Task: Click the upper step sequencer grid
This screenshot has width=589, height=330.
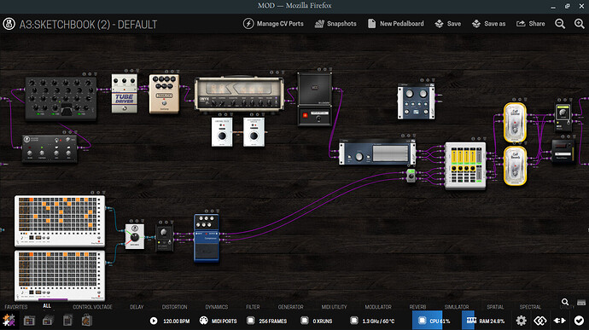Action: (59, 214)
